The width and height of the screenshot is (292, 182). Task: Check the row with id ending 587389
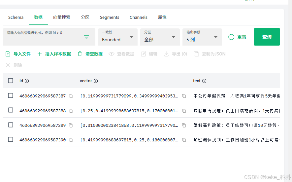11,125
